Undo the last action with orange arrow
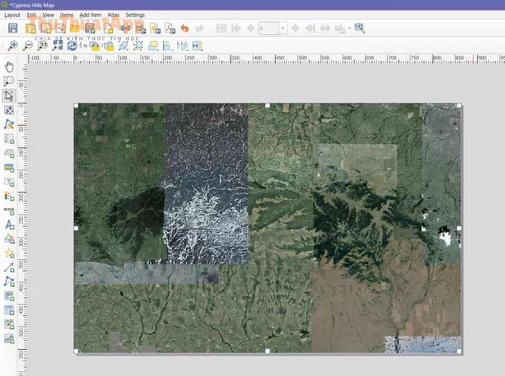Screen dimensions: 505x376 pos(185,28)
